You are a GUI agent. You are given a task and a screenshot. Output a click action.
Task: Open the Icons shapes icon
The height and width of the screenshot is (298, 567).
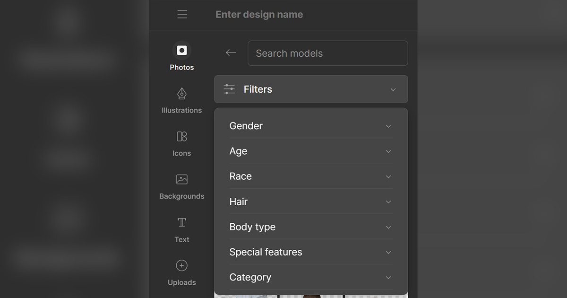pos(182,137)
